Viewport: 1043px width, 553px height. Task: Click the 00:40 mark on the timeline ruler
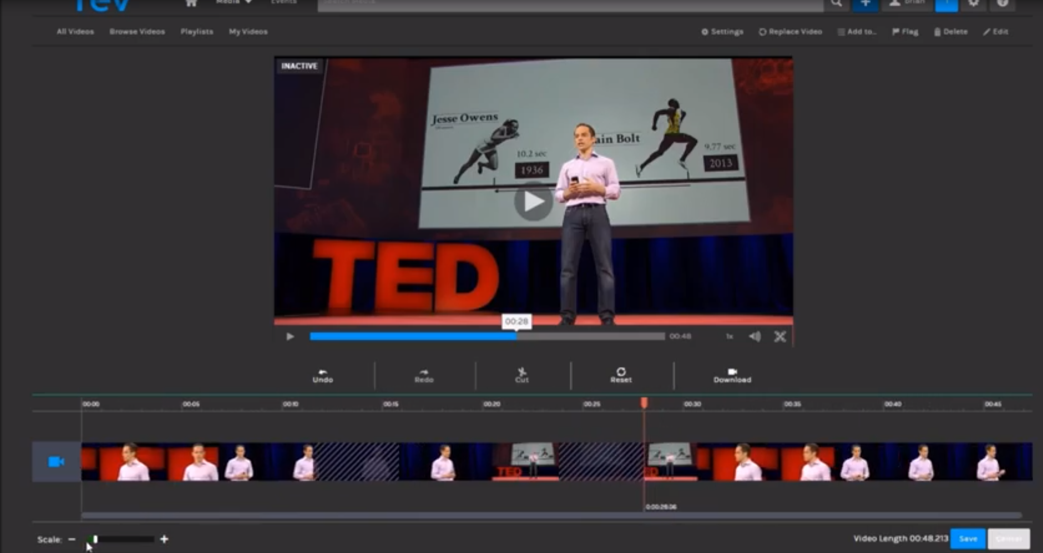[x=893, y=404]
